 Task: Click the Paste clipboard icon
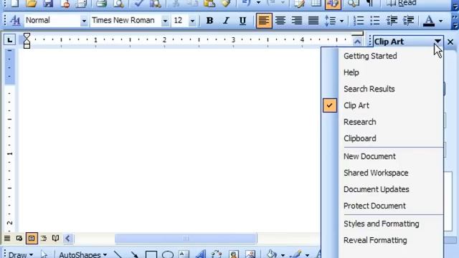coord(209,4)
